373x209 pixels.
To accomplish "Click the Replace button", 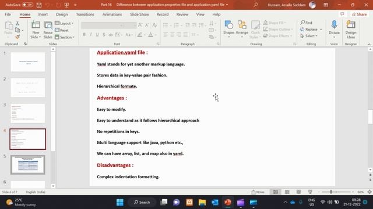I will tap(311, 30).
